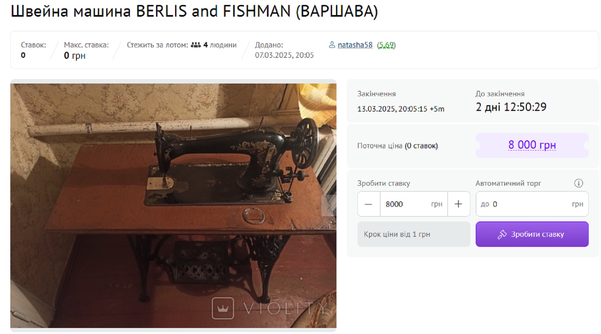The image size is (601, 334).
Task: Click the Violity crown watermark logo
Action: click(223, 308)
